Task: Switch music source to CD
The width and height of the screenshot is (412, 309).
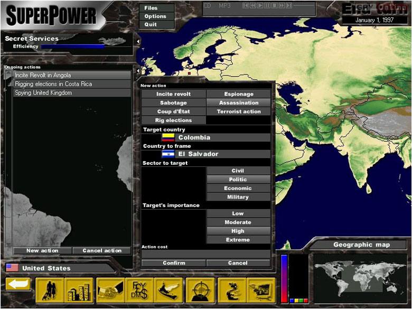Action: (x=207, y=5)
